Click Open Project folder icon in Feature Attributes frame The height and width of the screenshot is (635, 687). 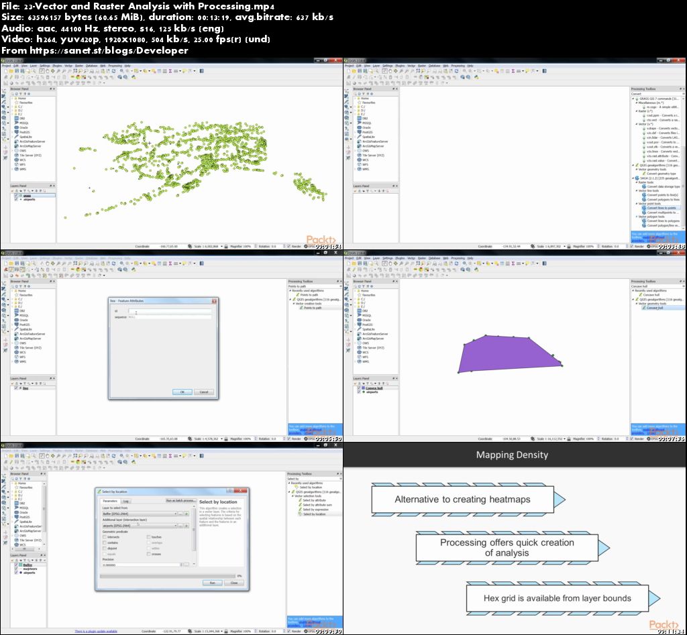(x=11, y=264)
